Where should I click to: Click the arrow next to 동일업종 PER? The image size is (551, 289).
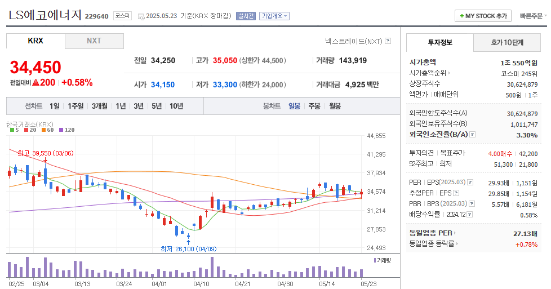click(455, 233)
